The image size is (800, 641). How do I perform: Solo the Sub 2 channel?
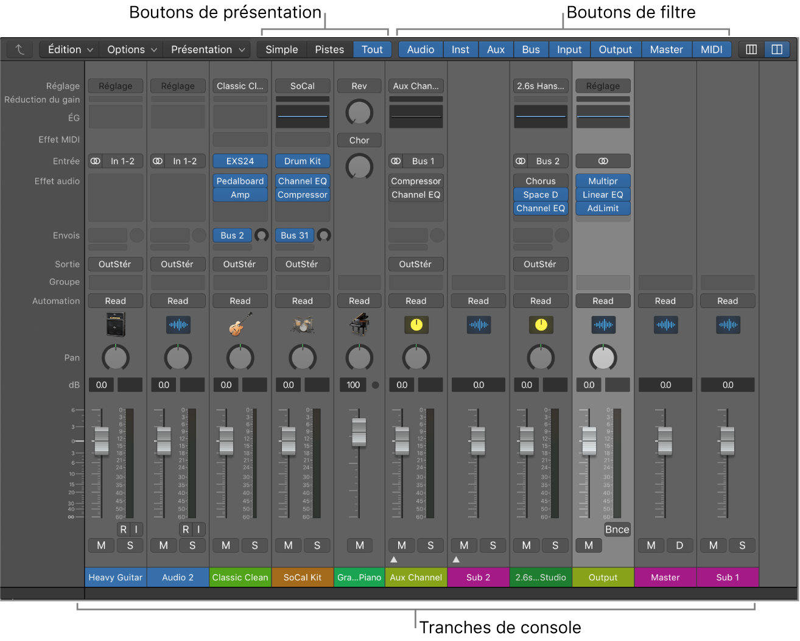click(493, 545)
